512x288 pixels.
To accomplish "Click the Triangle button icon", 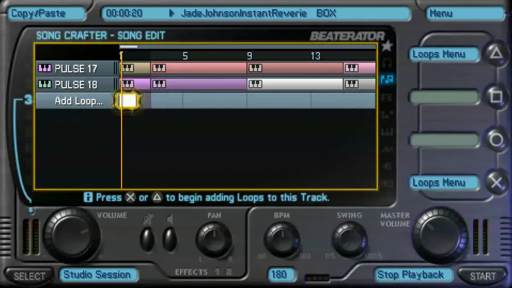I will click(496, 53).
